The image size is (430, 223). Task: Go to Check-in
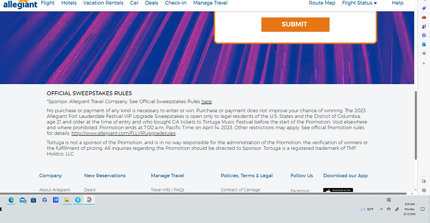(176, 3)
